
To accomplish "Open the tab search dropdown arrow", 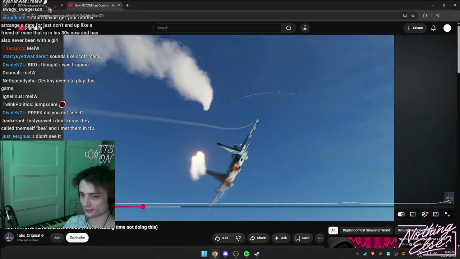I will (x=5, y=5).
